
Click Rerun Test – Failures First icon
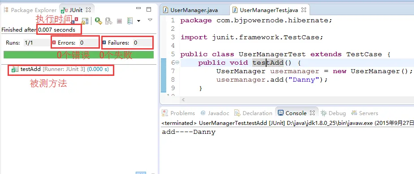point(109,21)
